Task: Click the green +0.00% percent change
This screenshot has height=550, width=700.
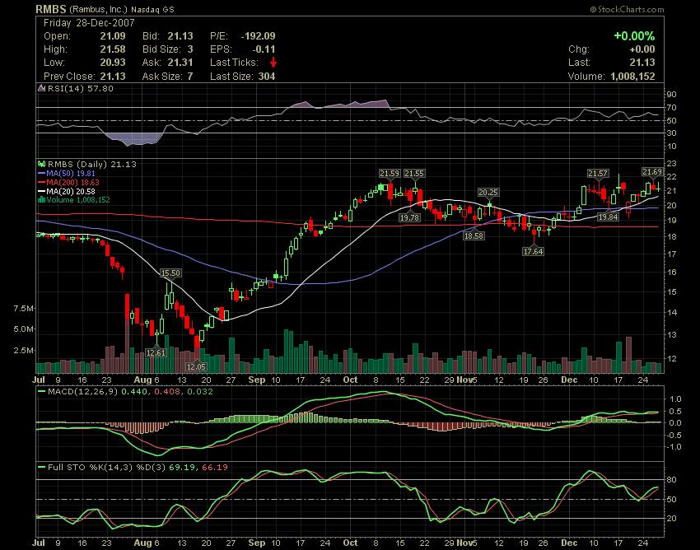Action: tap(634, 35)
